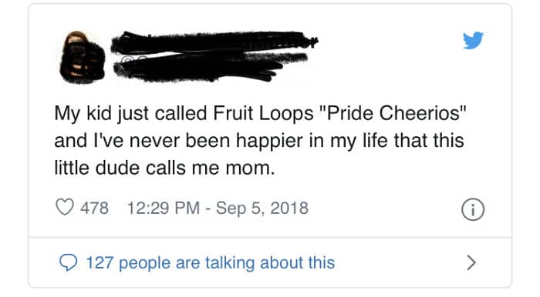The image size is (540, 297).
Task: Click the blue speech bubble reply icon
Action: click(x=68, y=263)
